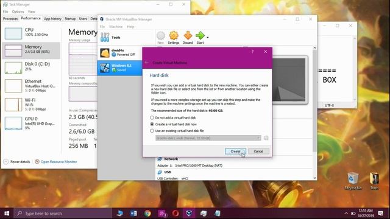
Task: Switch to Processes tab in Task Manager
Action: click(x=10, y=19)
